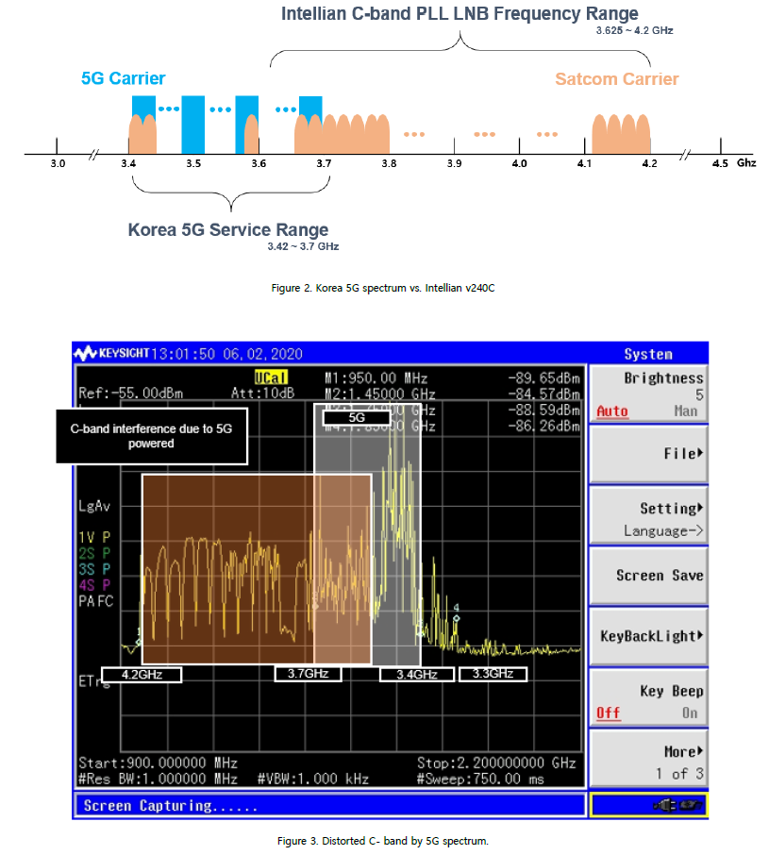Click the 3.0 axis tick label
The width and height of the screenshot is (769, 855).
pyautogui.click(x=58, y=163)
